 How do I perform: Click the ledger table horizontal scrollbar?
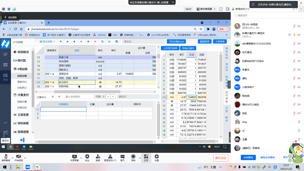[87, 92]
